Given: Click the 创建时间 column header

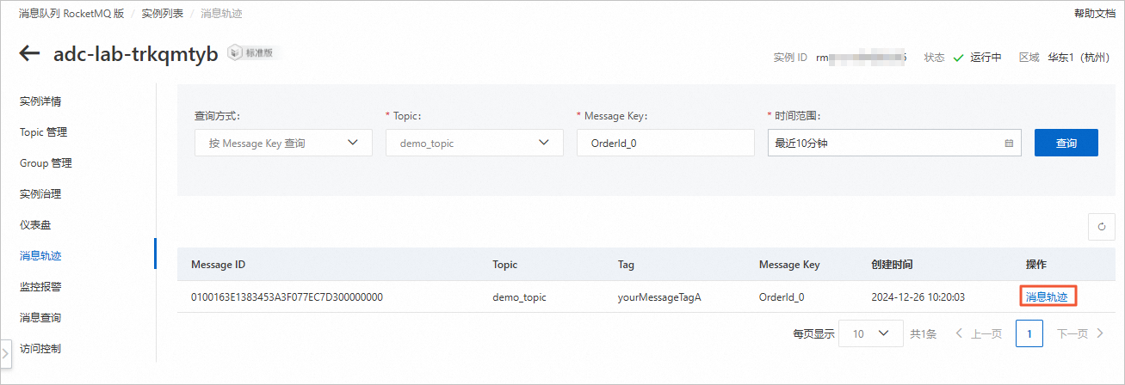Looking at the screenshot, I should coord(892,265).
